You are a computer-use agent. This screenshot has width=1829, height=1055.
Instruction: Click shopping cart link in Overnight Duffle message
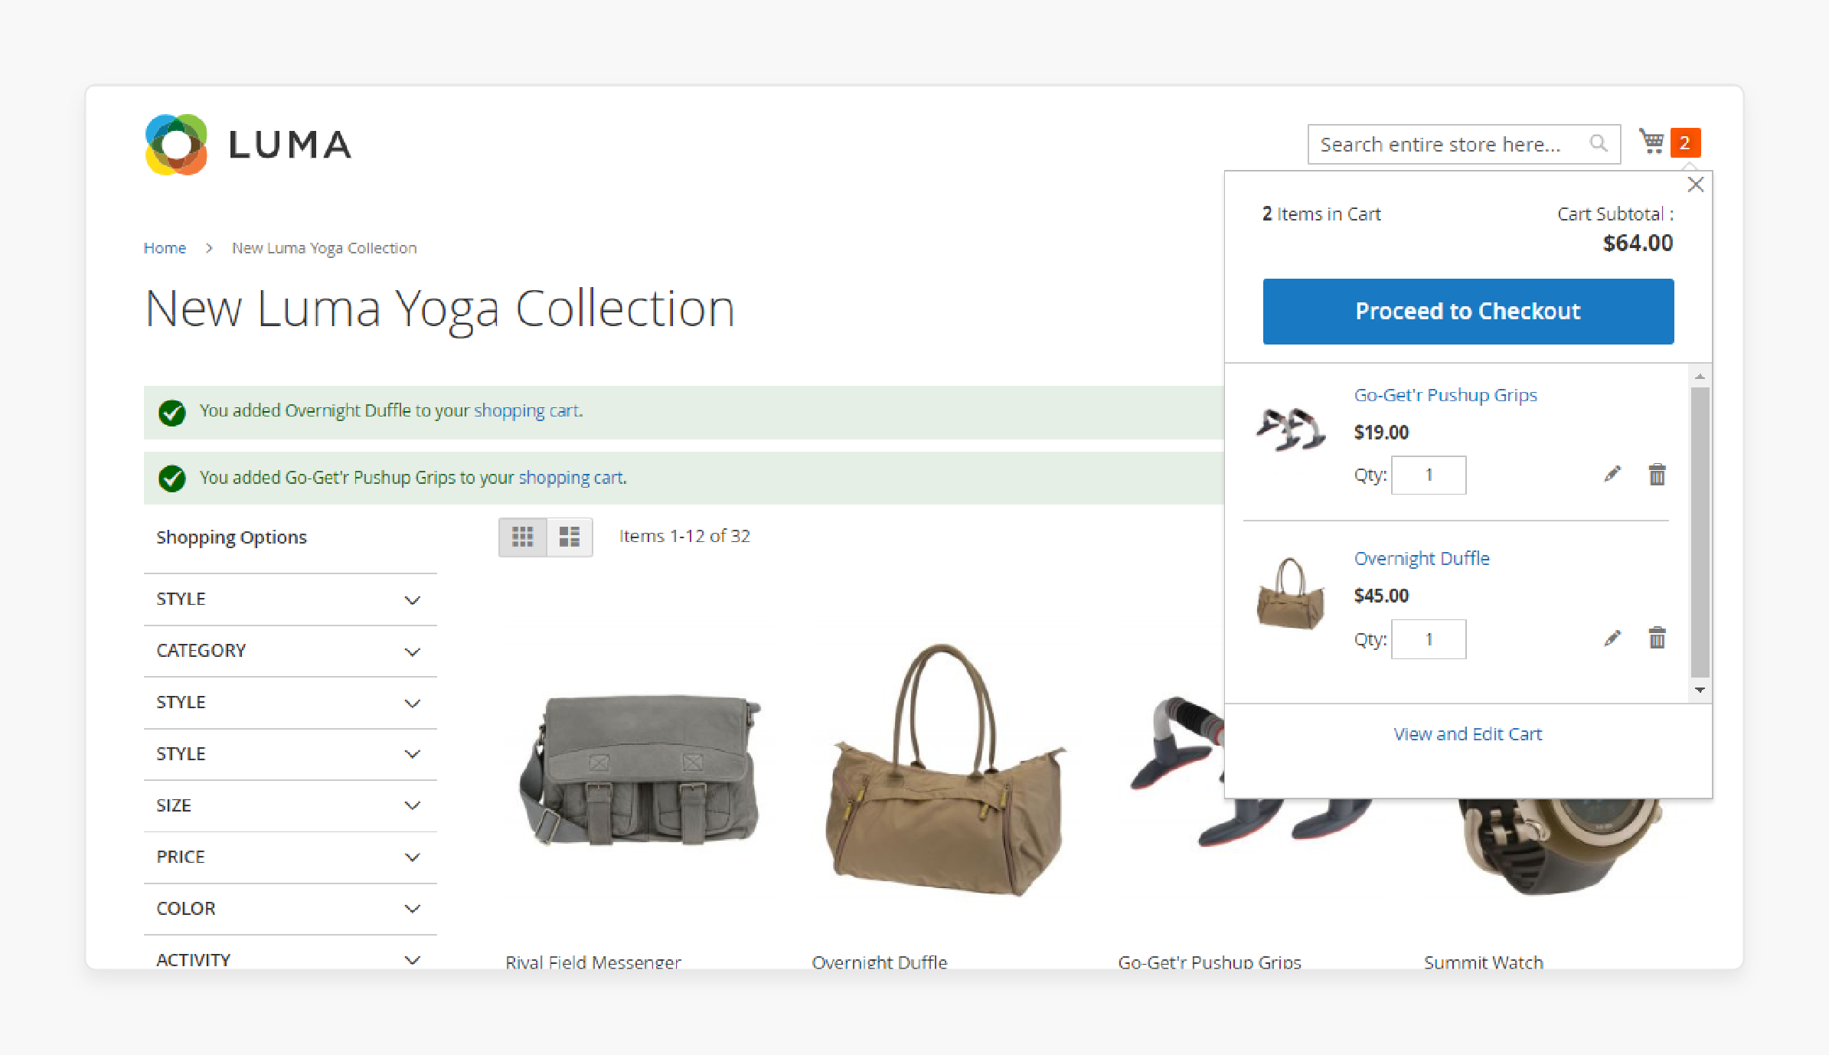pyautogui.click(x=526, y=410)
